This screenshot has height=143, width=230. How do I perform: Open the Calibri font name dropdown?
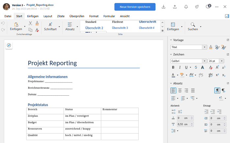[204, 61]
